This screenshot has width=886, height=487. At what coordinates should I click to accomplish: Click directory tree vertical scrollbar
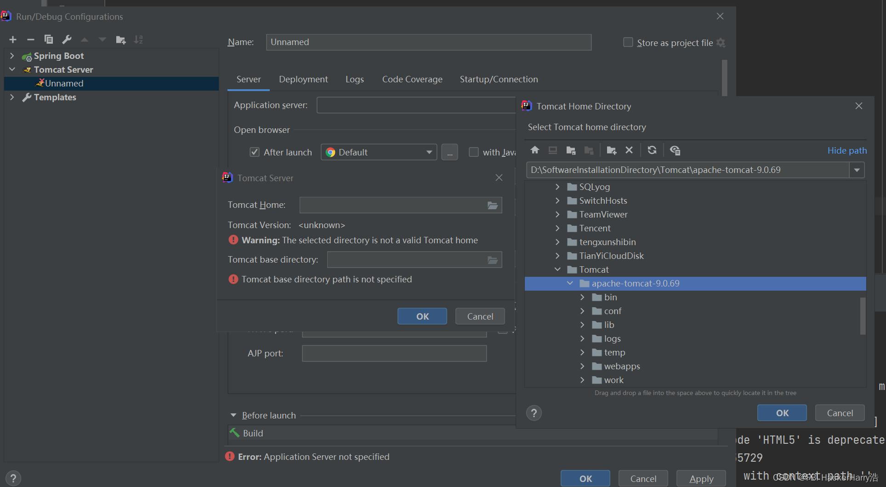(863, 316)
